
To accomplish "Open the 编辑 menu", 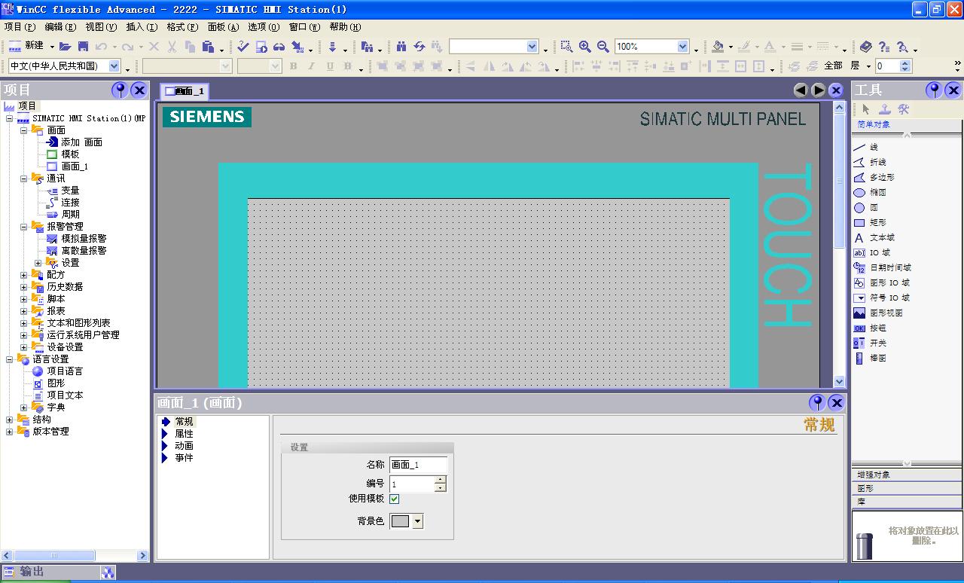I will [x=60, y=26].
